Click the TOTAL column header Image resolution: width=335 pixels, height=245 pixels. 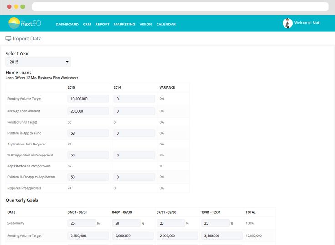coord(250,212)
